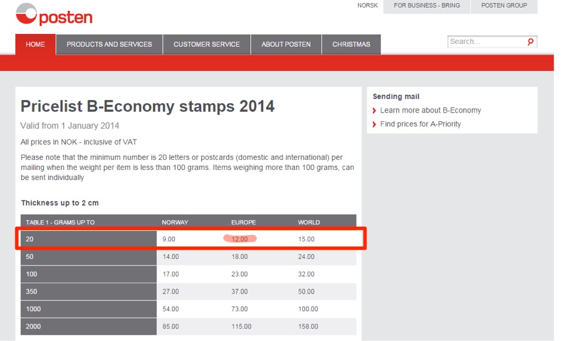The image size is (578, 341).
Task: Click Europe price 18.00
Action: (x=240, y=257)
